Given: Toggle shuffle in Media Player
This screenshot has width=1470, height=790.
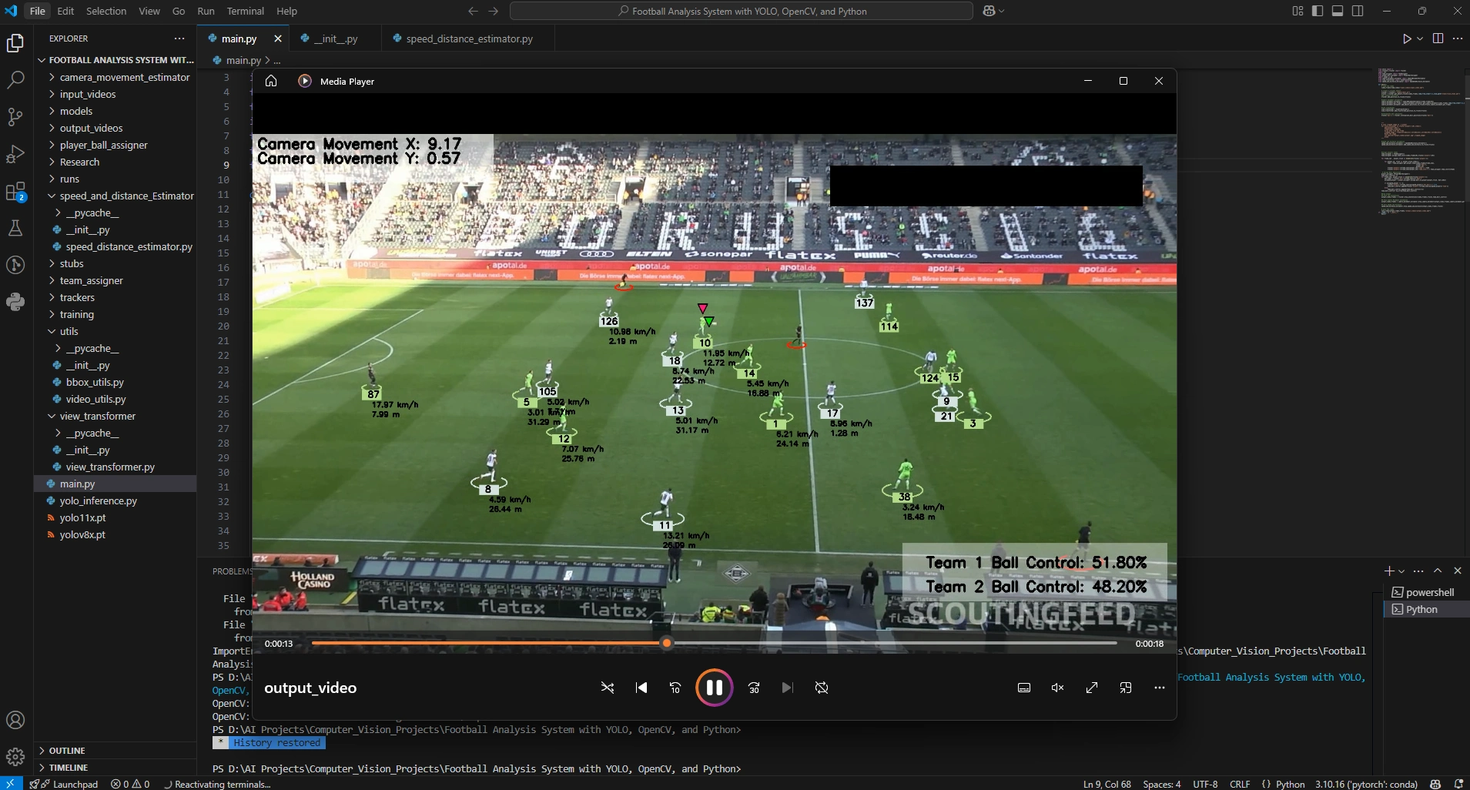Looking at the screenshot, I should 608,688.
